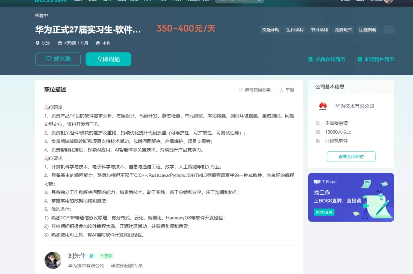Click the user avatar in the top bar

[388, 1]
